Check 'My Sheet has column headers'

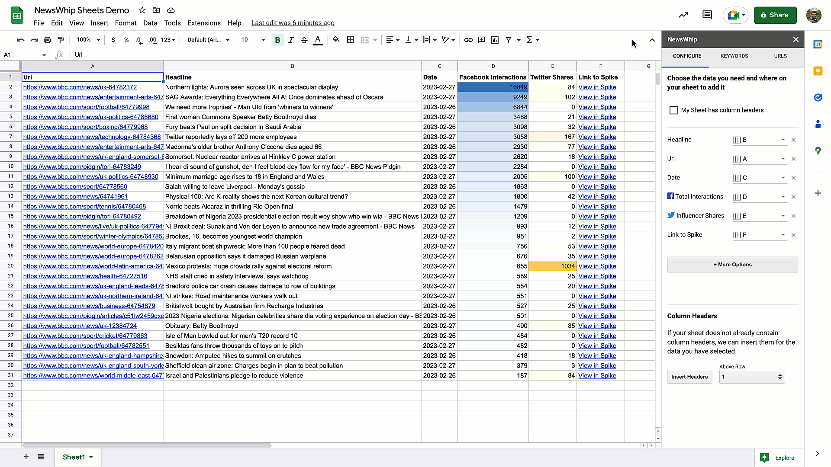pos(674,110)
